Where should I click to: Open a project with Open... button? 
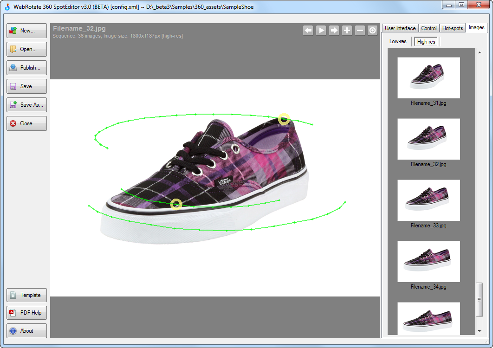pyautogui.click(x=27, y=49)
